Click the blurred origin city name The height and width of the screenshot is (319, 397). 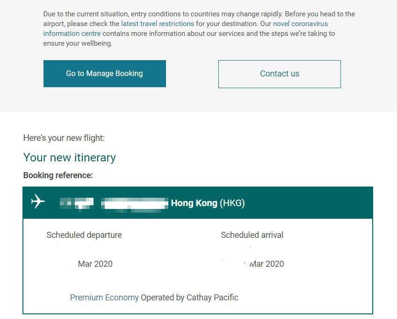(135, 203)
